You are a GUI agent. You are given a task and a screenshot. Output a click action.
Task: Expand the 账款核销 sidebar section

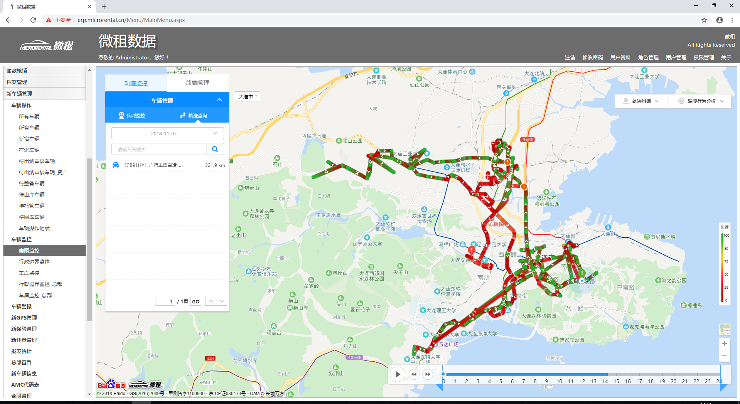tap(44, 71)
